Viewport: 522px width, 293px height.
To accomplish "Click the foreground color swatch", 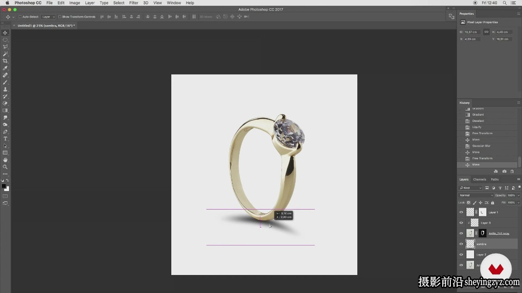I will [4, 186].
